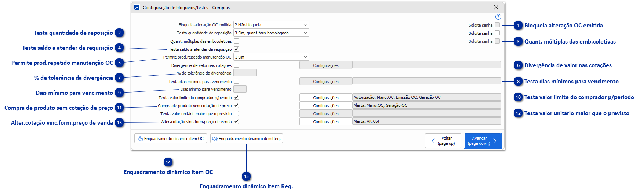Click the gear icon on Enquadramento dinâmico item OC
The width and height of the screenshot is (640, 196).
(x=140, y=139)
